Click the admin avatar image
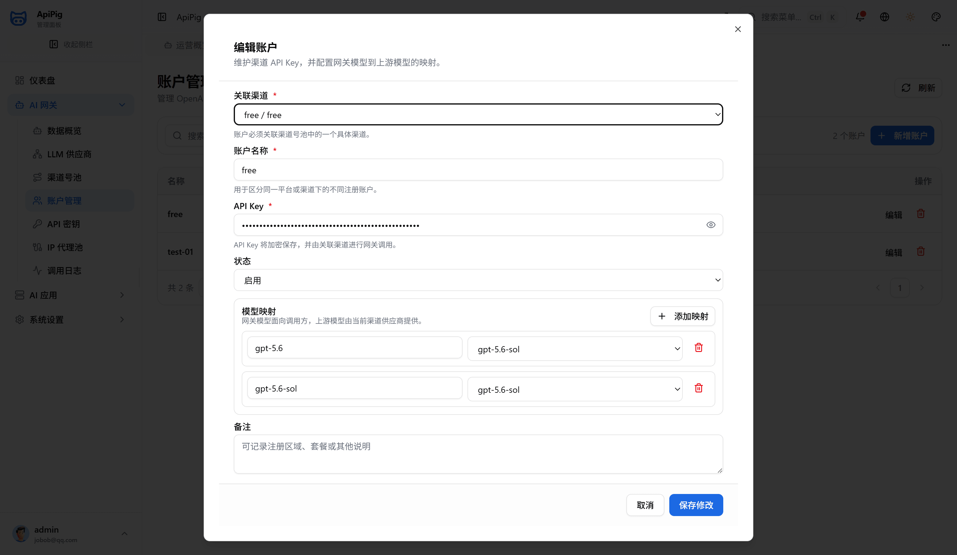 [21, 534]
